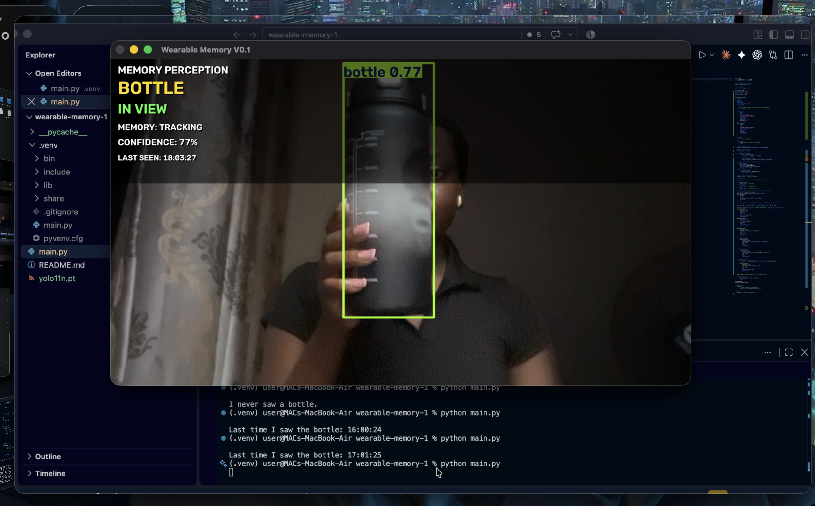Image resolution: width=815 pixels, height=506 pixels.
Task: Open the README.md file
Action: coord(62,265)
